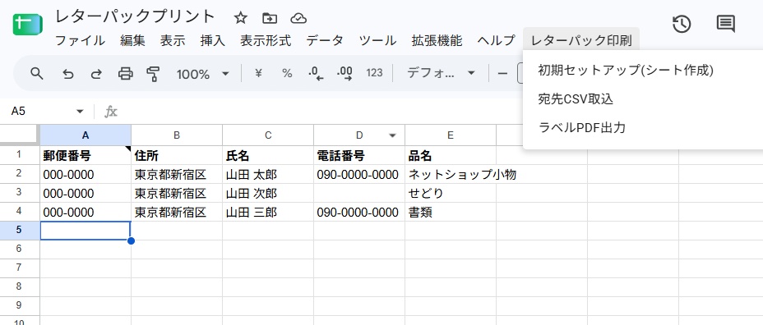Open version history clock icon
The height and width of the screenshot is (325, 763).
[682, 24]
